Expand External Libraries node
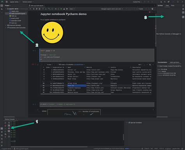Image resolution: width=185 pixels, height=150 pixels. click(x=6, y=25)
